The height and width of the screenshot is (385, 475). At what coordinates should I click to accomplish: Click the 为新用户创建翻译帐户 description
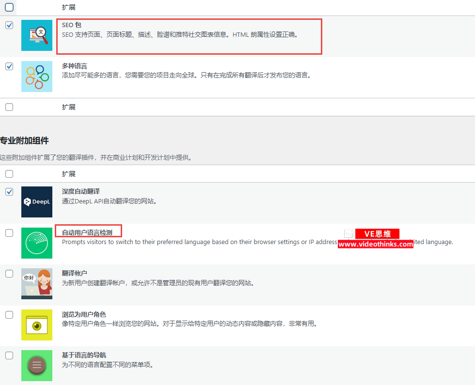click(158, 283)
